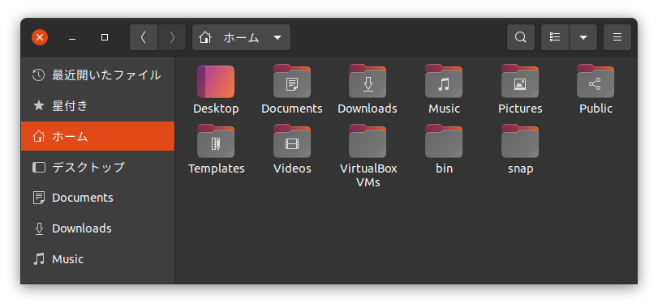Click the search magnifier button
658x307 pixels.
(521, 38)
